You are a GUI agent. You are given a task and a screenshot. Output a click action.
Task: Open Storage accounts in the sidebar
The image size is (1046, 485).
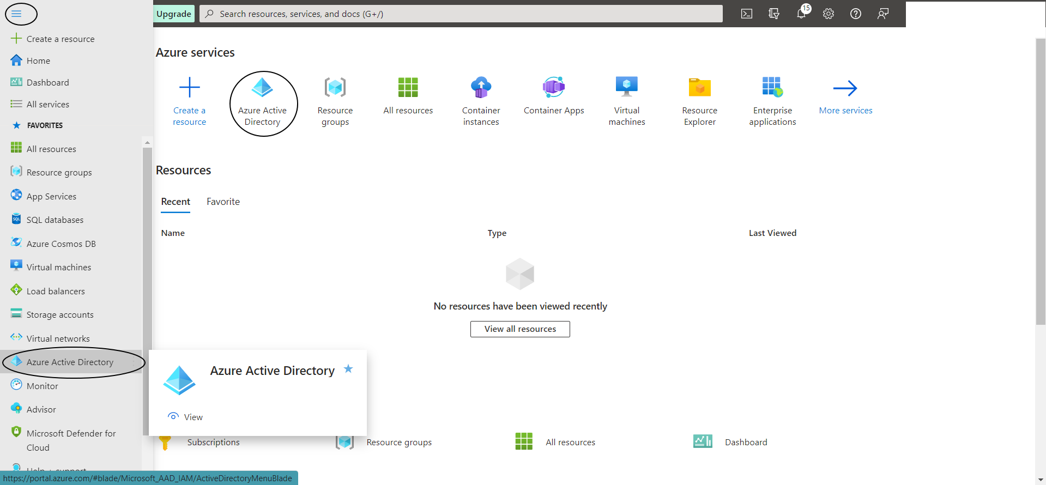pos(60,314)
